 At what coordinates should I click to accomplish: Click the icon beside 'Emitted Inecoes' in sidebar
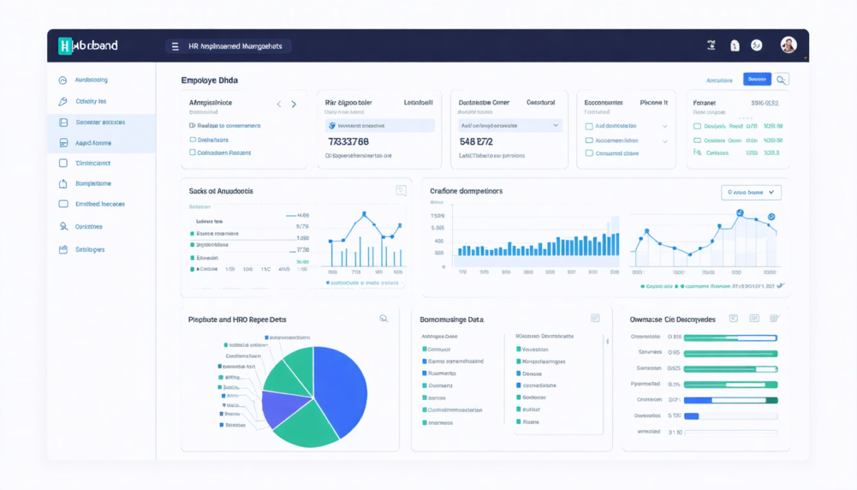[x=62, y=204]
